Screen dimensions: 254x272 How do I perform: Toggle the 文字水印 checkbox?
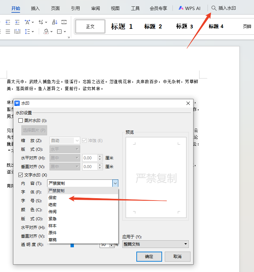[x=20, y=175]
